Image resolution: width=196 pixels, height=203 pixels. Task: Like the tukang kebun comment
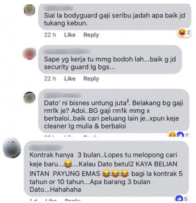coord(70,35)
